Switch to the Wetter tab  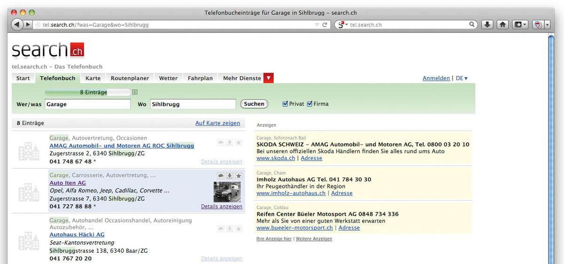click(x=168, y=78)
